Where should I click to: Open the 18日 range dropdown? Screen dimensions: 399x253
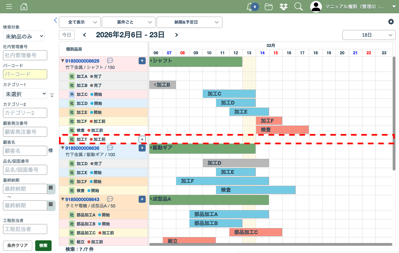point(369,35)
